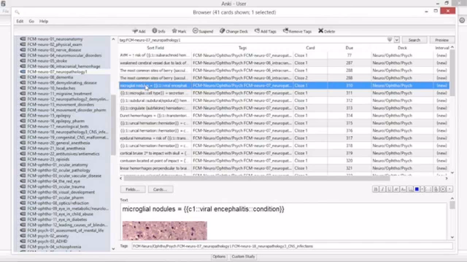Mark the selected card with star icon

coord(179,31)
